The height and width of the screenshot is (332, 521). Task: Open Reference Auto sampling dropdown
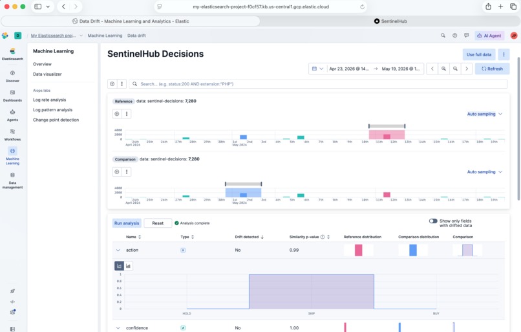click(x=484, y=114)
